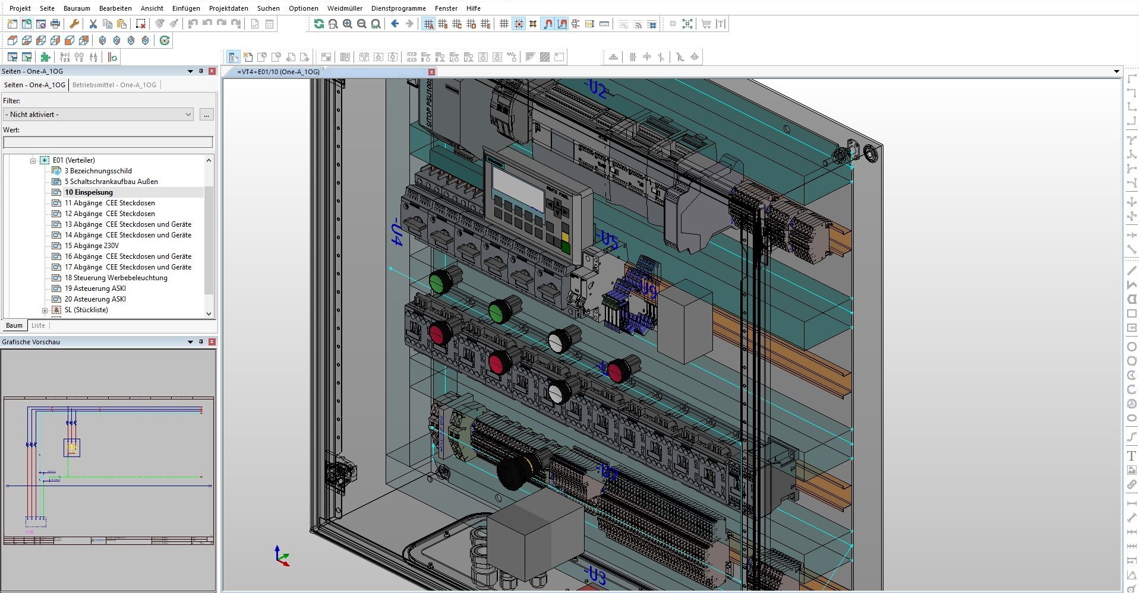1139x593 pixels.
Task: Click page tree scrollbar down arrow
Action: tap(209, 314)
